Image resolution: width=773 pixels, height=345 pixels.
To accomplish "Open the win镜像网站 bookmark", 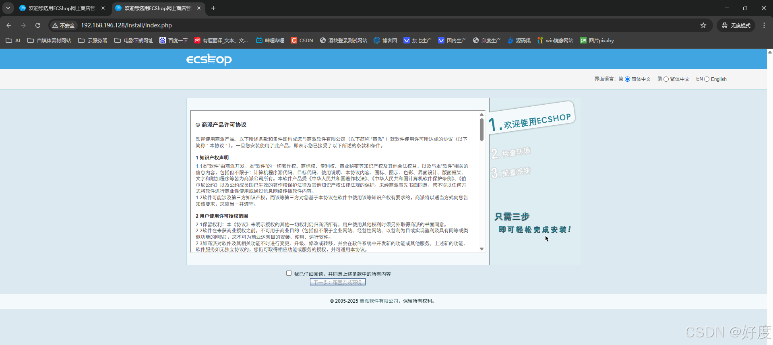I will pyautogui.click(x=555, y=40).
